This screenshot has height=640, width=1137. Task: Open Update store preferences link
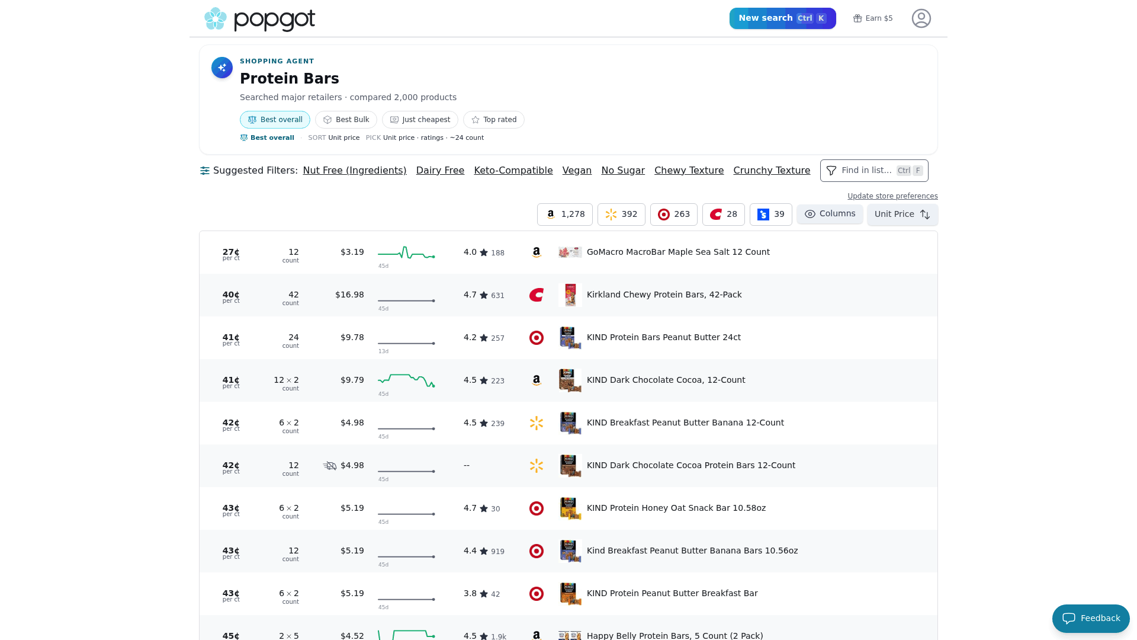pos(892,196)
